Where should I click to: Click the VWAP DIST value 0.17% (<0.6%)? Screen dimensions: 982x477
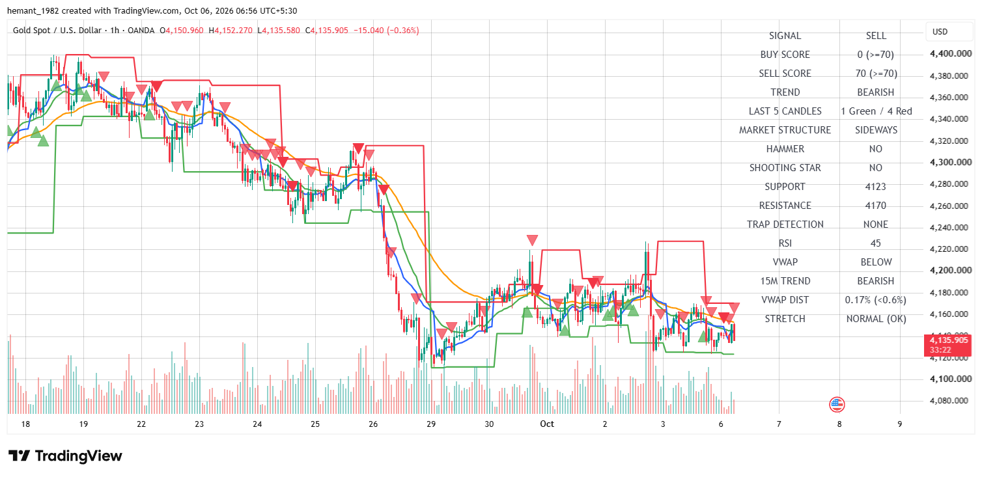[876, 300]
